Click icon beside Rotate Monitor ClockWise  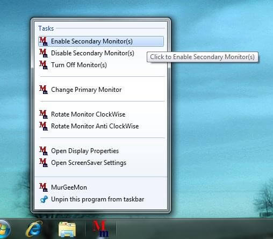[x=44, y=114]
